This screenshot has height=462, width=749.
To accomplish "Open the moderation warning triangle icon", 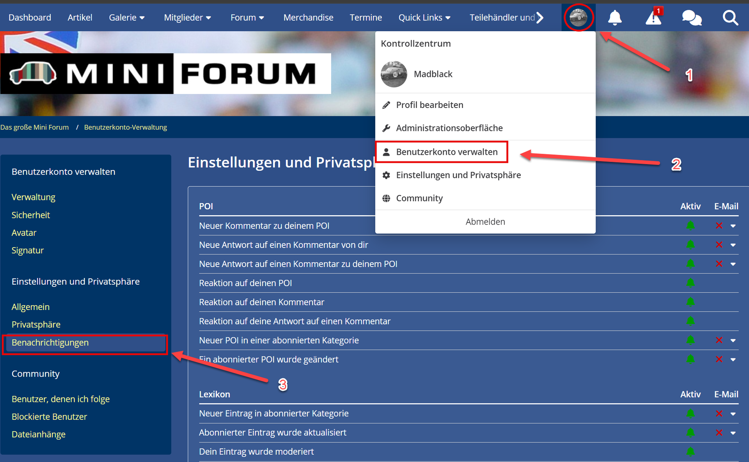I will pyautogui.click(x=653, y=18).
